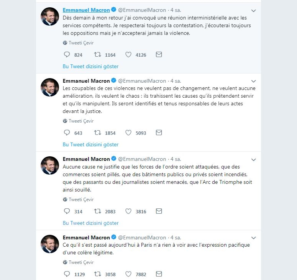Like the tweet with 7882 likes

129,274
